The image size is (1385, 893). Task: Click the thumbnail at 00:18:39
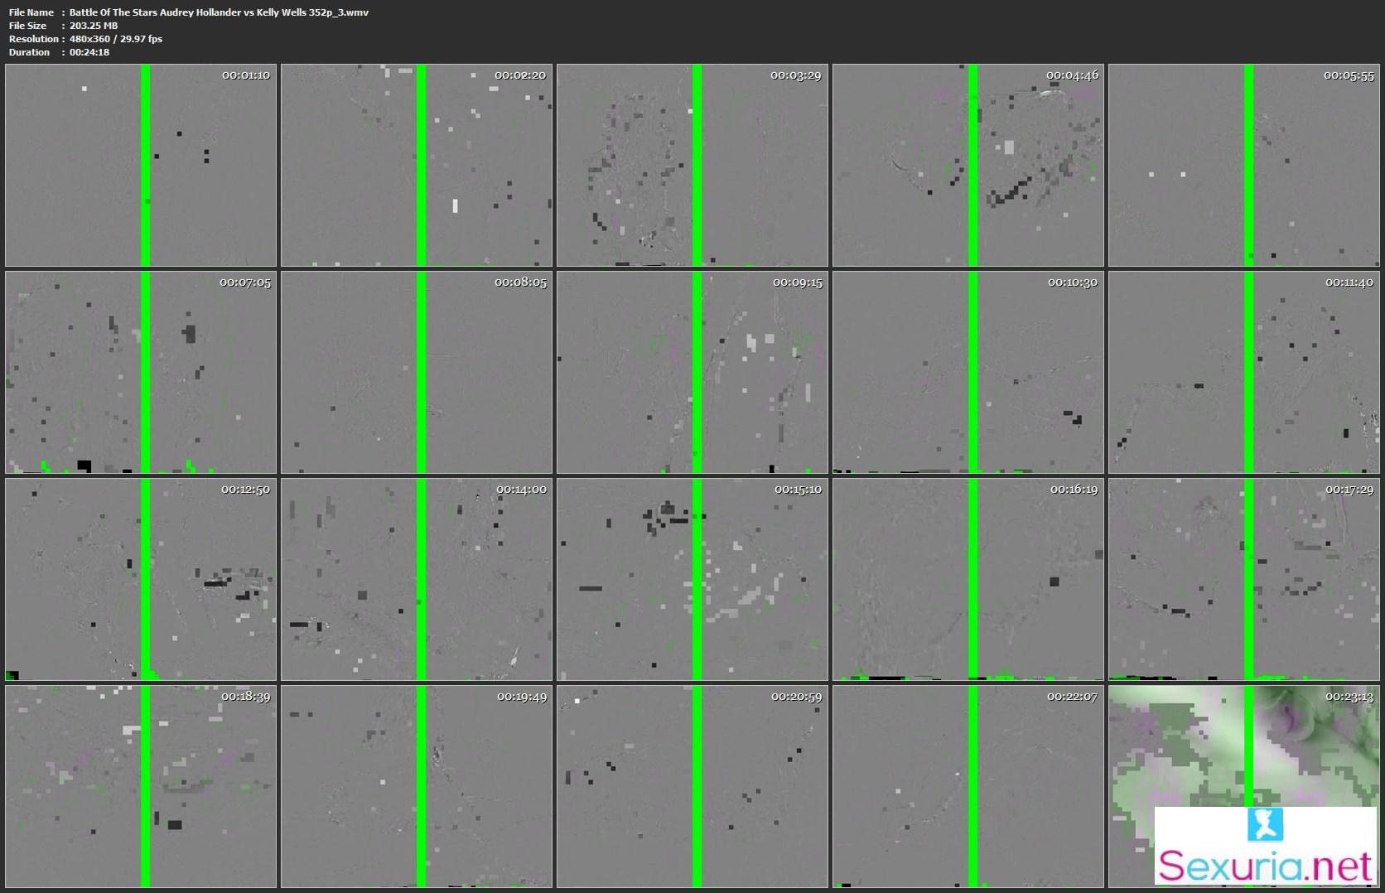pyautogui.click(x=141, y=786)
